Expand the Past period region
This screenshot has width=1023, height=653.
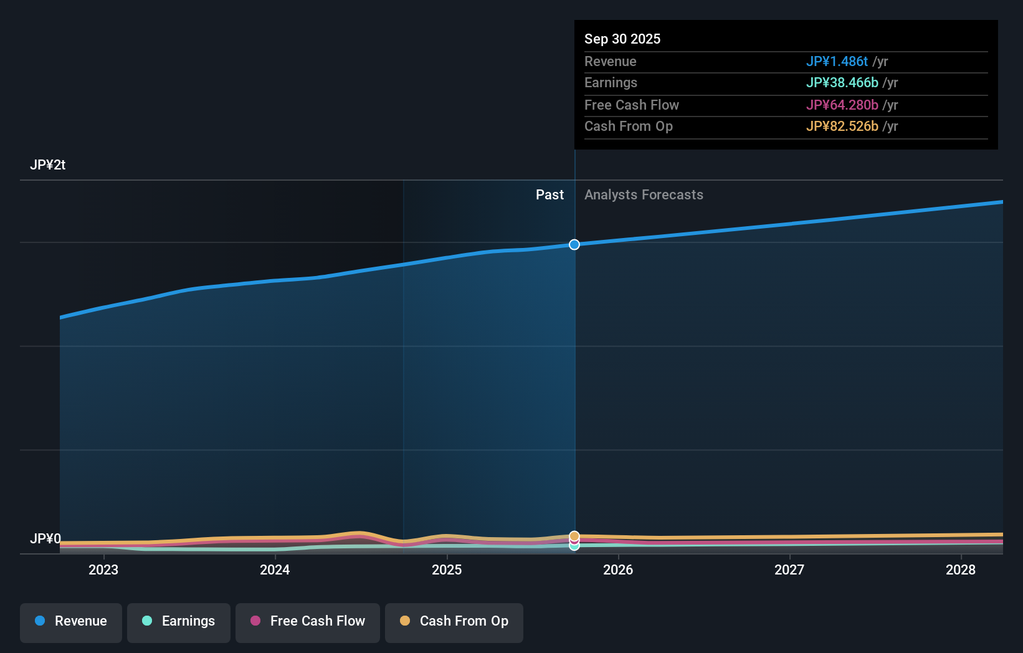[550, 194]
